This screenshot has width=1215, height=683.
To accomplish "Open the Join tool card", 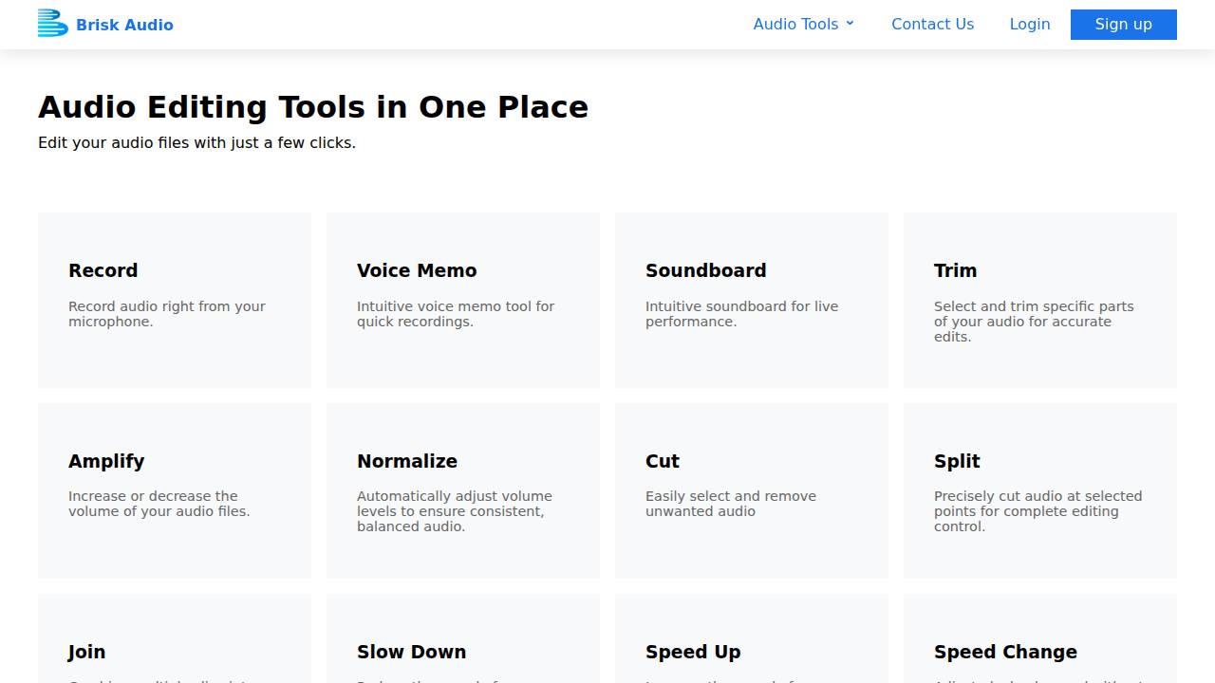I will [x=175, y=645].
